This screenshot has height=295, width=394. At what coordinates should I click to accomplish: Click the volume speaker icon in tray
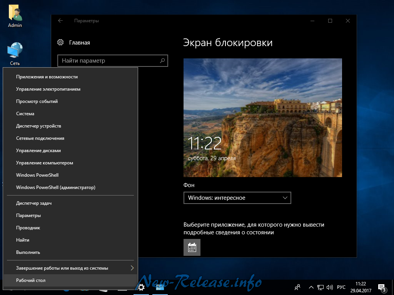[329, 287]
